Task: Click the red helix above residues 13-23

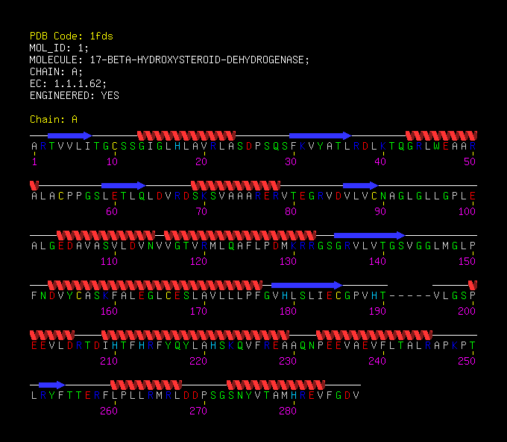Action: pos(186,135)
